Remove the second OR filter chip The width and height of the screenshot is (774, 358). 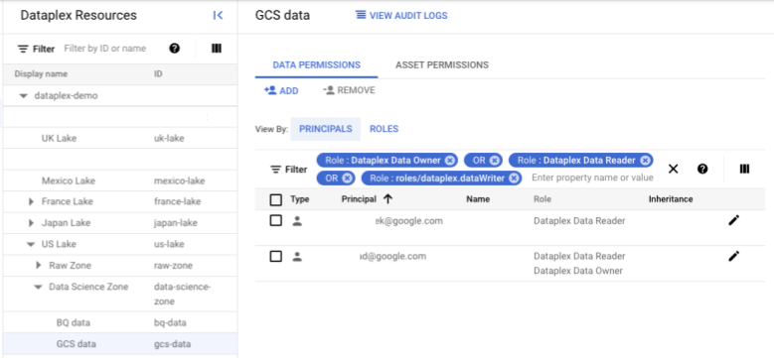pos(347,178)
